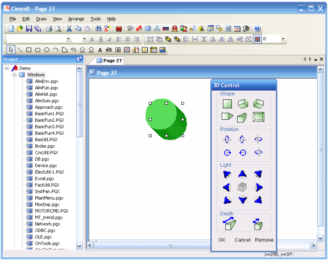Viewport: 328px width, 260px height.
Task: Toggle the grid snap button in toolbar
Action: (x=257, y=39)
